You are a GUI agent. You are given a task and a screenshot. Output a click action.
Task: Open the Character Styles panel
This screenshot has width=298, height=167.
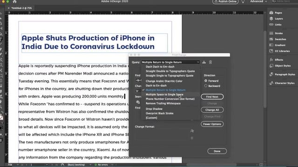282,83
